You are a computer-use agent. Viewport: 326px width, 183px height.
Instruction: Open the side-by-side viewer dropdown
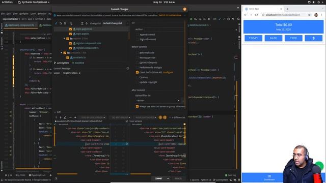pyautogui.click(x=93, y=117)
